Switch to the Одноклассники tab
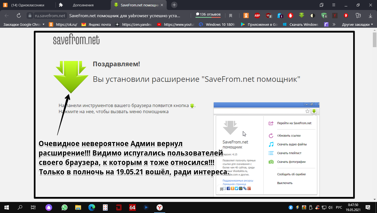 click(27, 5)
